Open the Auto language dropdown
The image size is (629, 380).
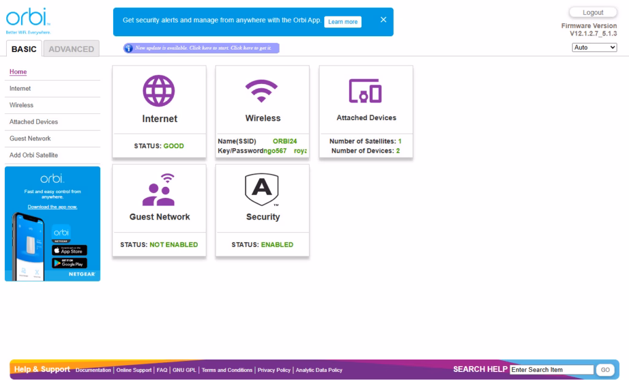point(594,47)
